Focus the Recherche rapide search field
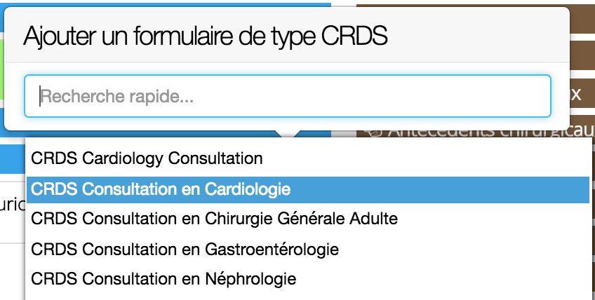Screen dimensions: 595x300 tap(288, 96)
